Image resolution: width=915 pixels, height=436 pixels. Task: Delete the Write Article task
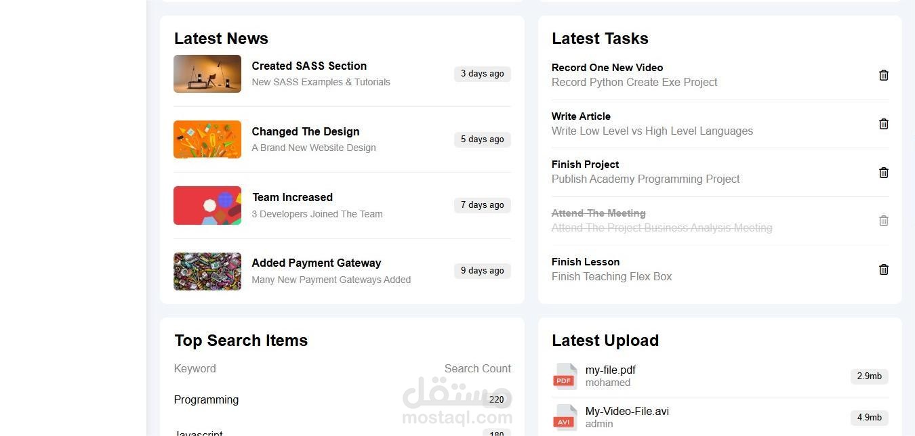tap(883, 124)
